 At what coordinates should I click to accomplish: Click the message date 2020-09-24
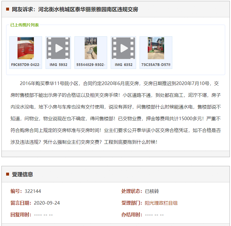point(47,203)
